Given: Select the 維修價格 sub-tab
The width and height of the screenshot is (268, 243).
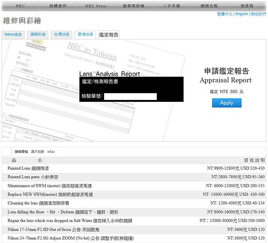Looking at the screenshot, I should coord(21,152).
